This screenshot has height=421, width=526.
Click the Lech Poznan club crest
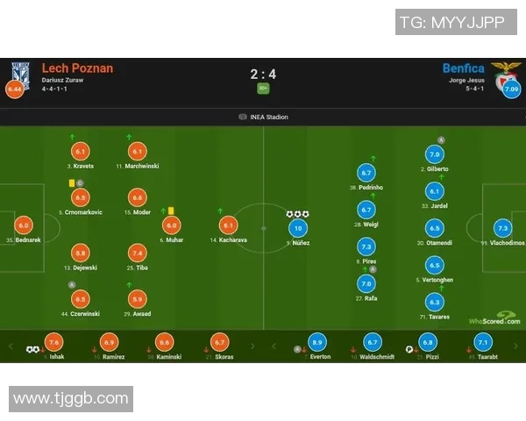19,71
